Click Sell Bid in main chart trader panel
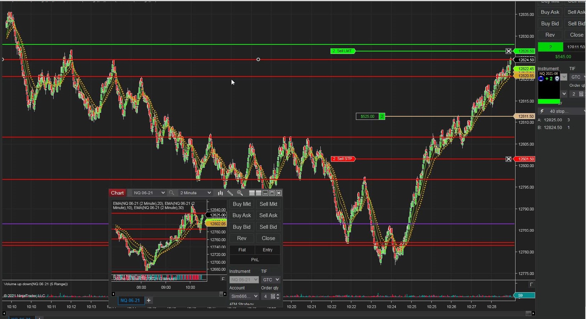 576,24
